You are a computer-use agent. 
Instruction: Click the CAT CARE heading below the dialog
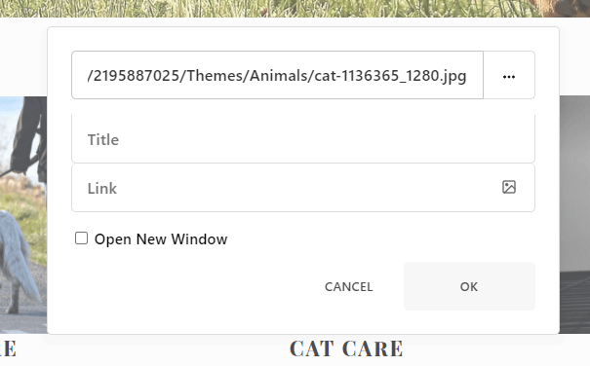click(346, 348)
